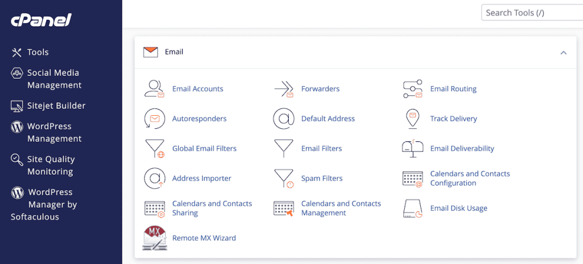Open Sitejet Builder sidebar item
The image size is (583, 264).
[x=56, y=106]
